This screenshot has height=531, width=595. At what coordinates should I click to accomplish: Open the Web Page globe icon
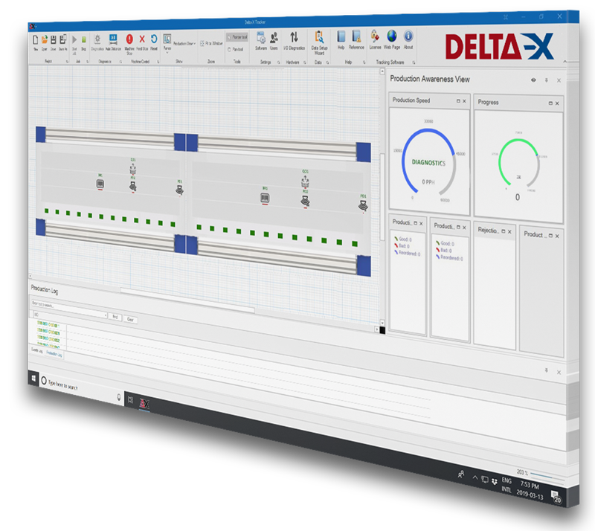pyautogui.click(x=392, y=36)
